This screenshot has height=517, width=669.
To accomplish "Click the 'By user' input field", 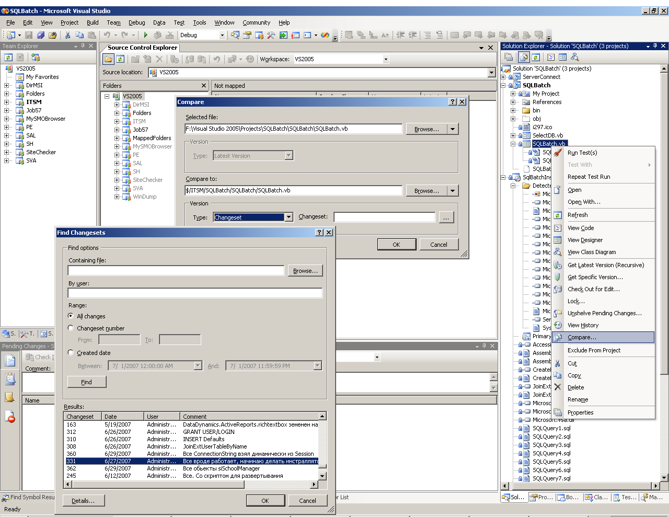I will point(195,293).
